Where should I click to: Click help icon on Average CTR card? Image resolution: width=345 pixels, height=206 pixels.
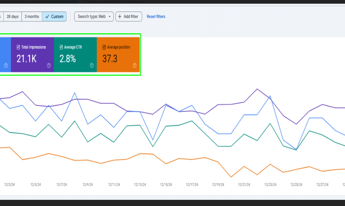click(x=92, y=65)
